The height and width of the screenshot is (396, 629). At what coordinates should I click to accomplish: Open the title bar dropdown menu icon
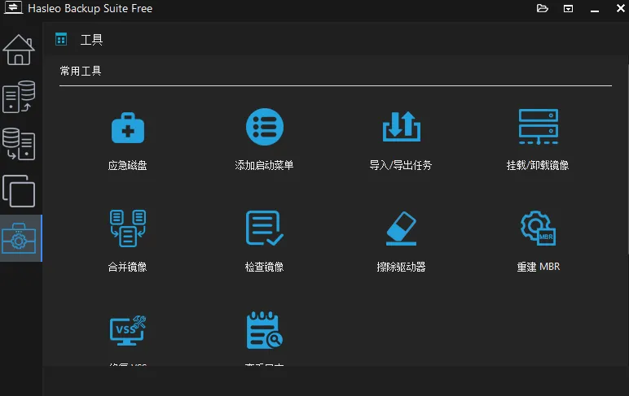click(568, 9)
